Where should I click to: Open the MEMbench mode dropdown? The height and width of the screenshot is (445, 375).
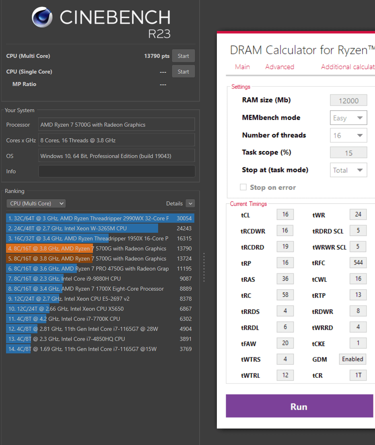(x=348, y=118)
